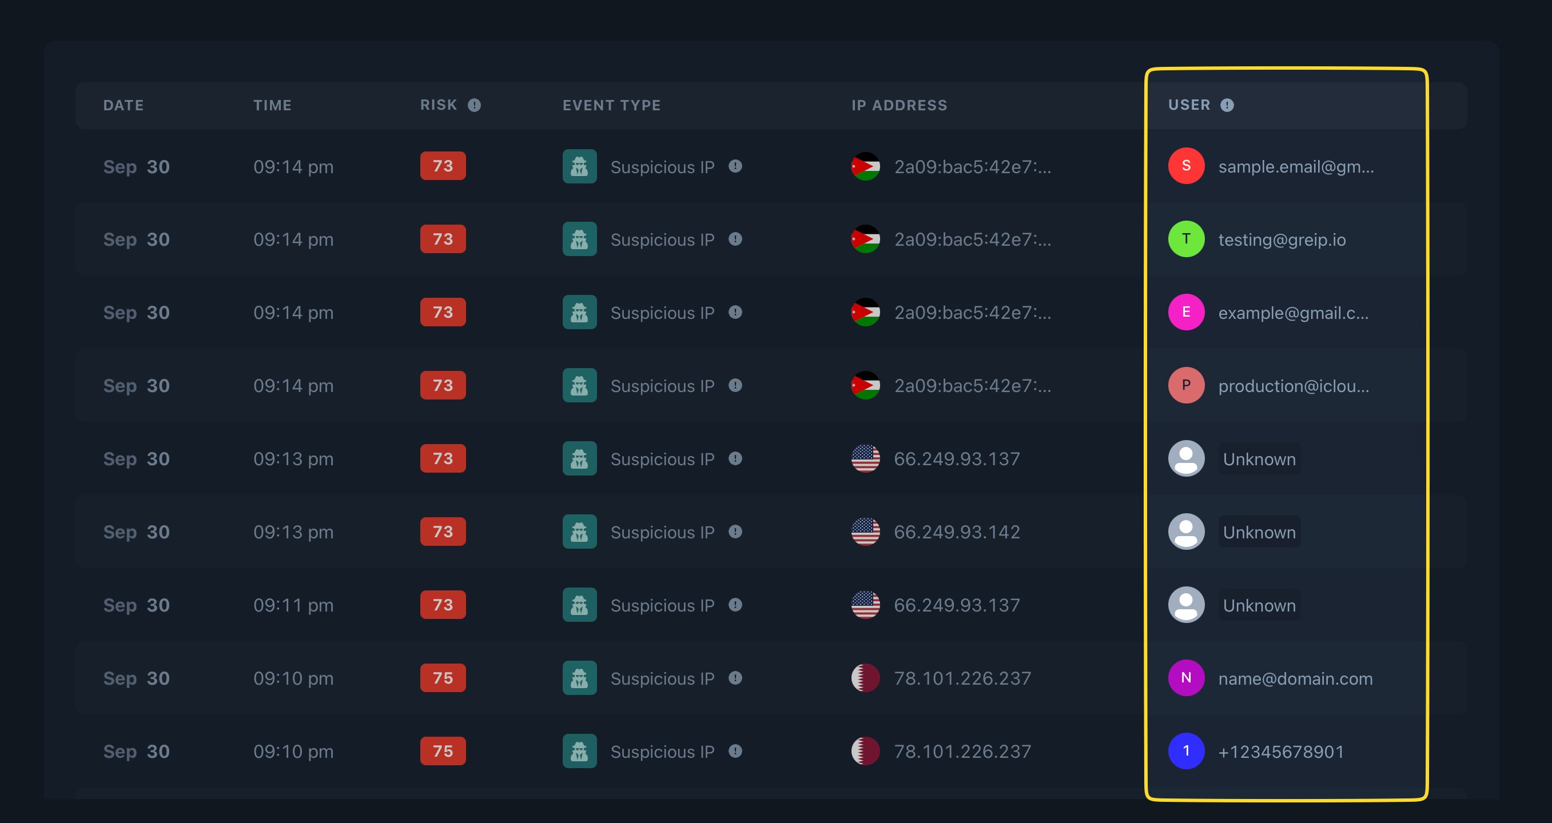The height and width of the screenshot is (823, 1552).
Task: Click gray avatar in first Unknown user row
Action: (1185, 458)
